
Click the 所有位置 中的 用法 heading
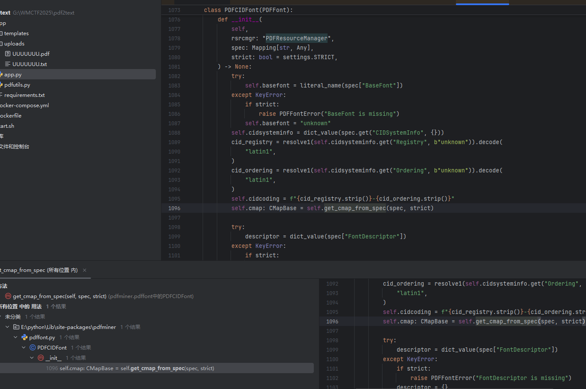point(21,306)
